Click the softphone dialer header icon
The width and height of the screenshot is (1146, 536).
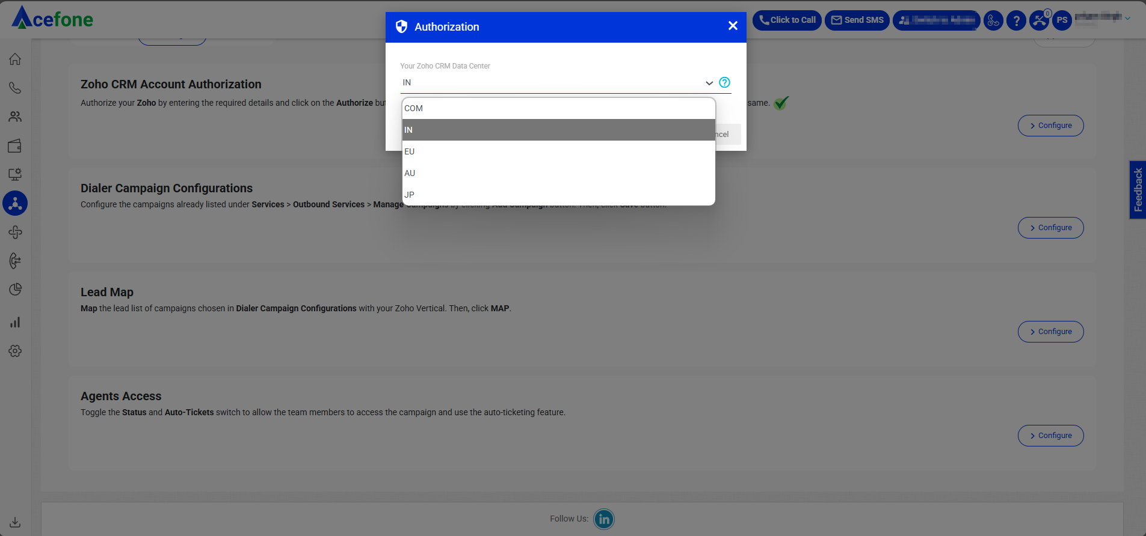[993, 20]
